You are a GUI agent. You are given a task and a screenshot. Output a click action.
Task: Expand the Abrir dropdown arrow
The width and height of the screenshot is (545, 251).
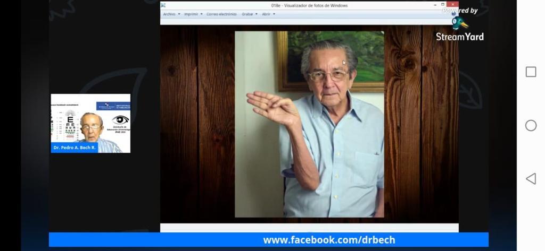274,14
